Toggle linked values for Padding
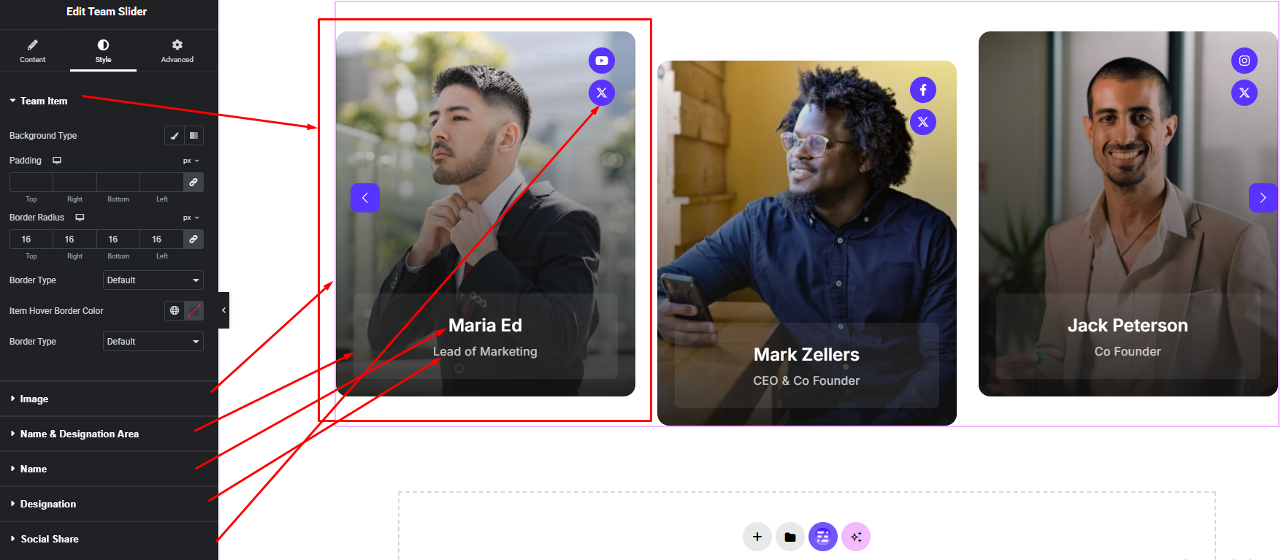Viewport: 1281px width, 560px height. point(194,182)
